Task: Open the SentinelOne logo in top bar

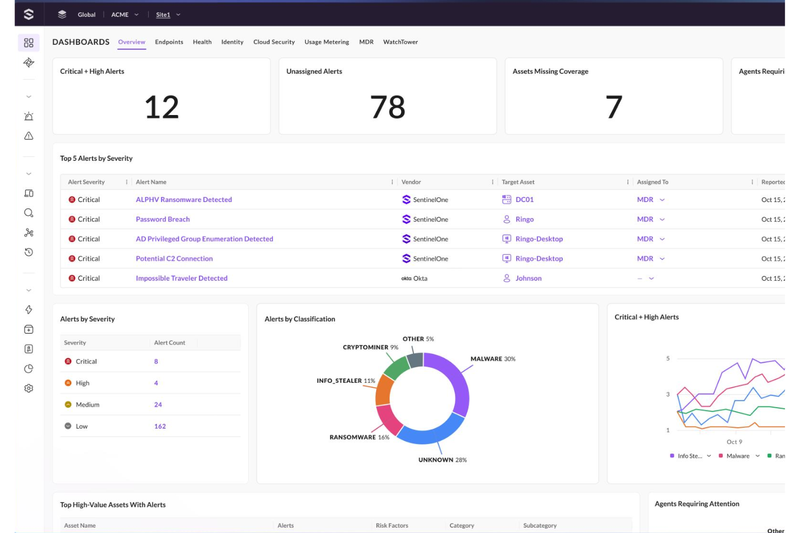Action: coord(29,14)
